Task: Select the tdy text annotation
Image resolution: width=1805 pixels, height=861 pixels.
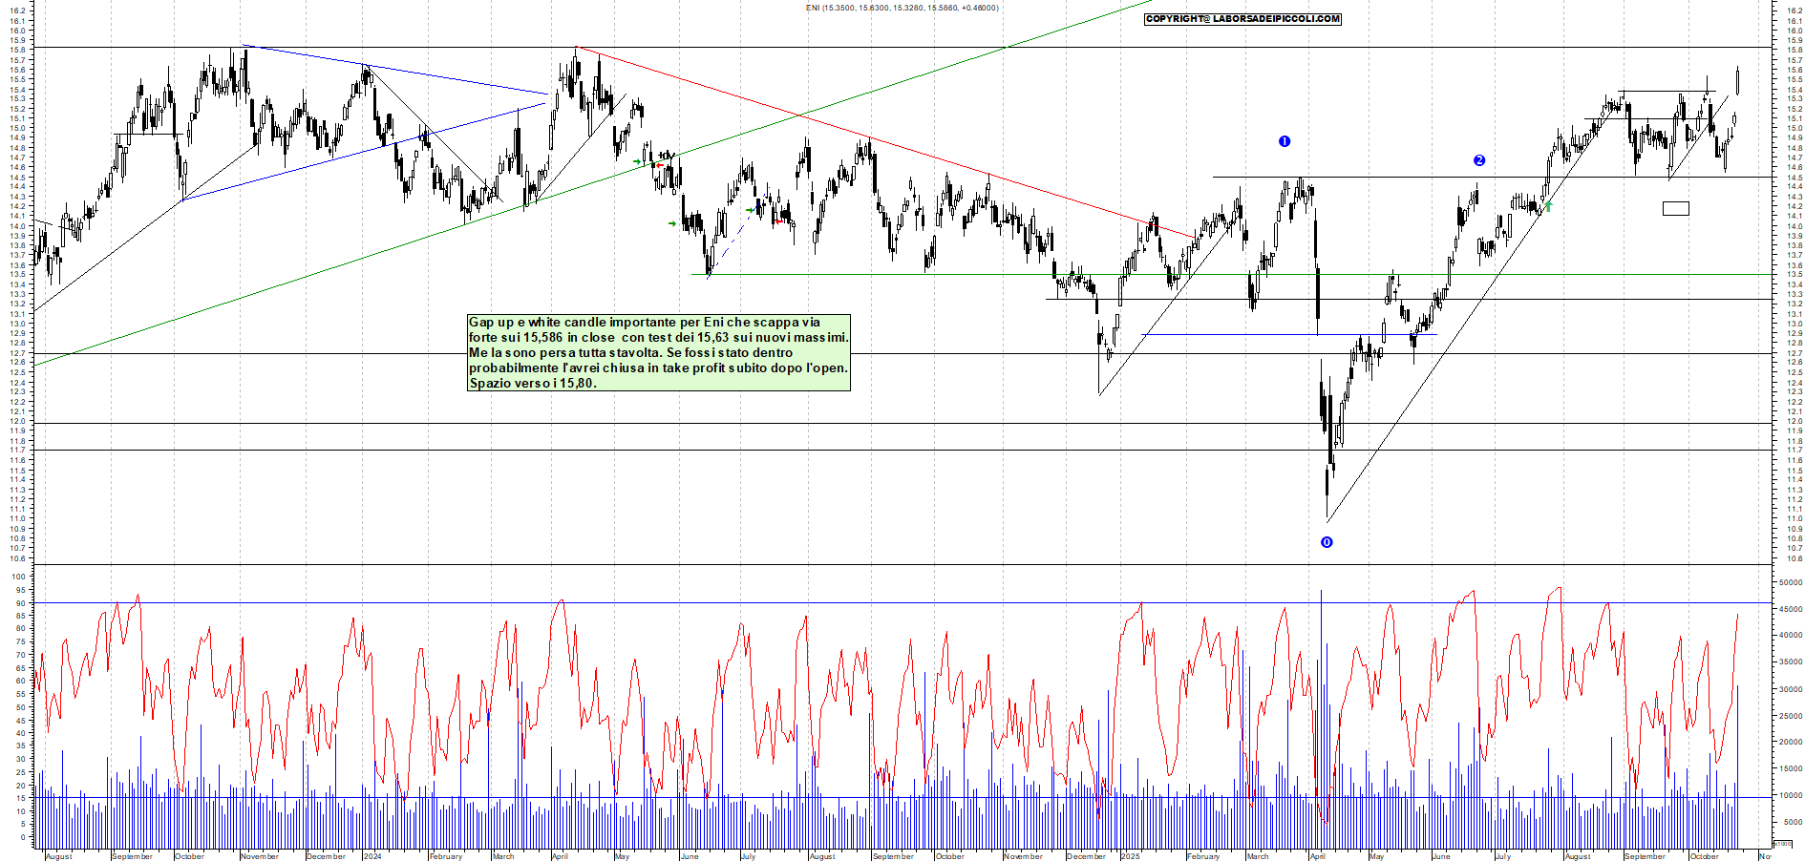Action: point(668,155)
